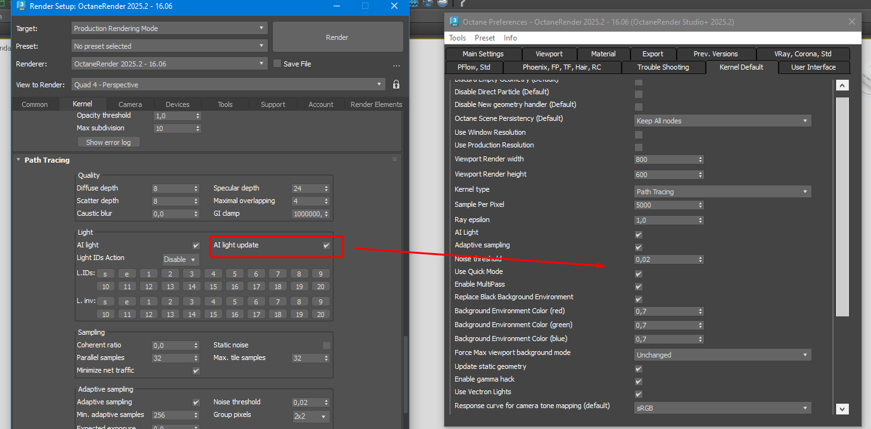Open Group pixels dropdown showing 2x2
Viewport: 871px width, 429px height.
[311, 416]
